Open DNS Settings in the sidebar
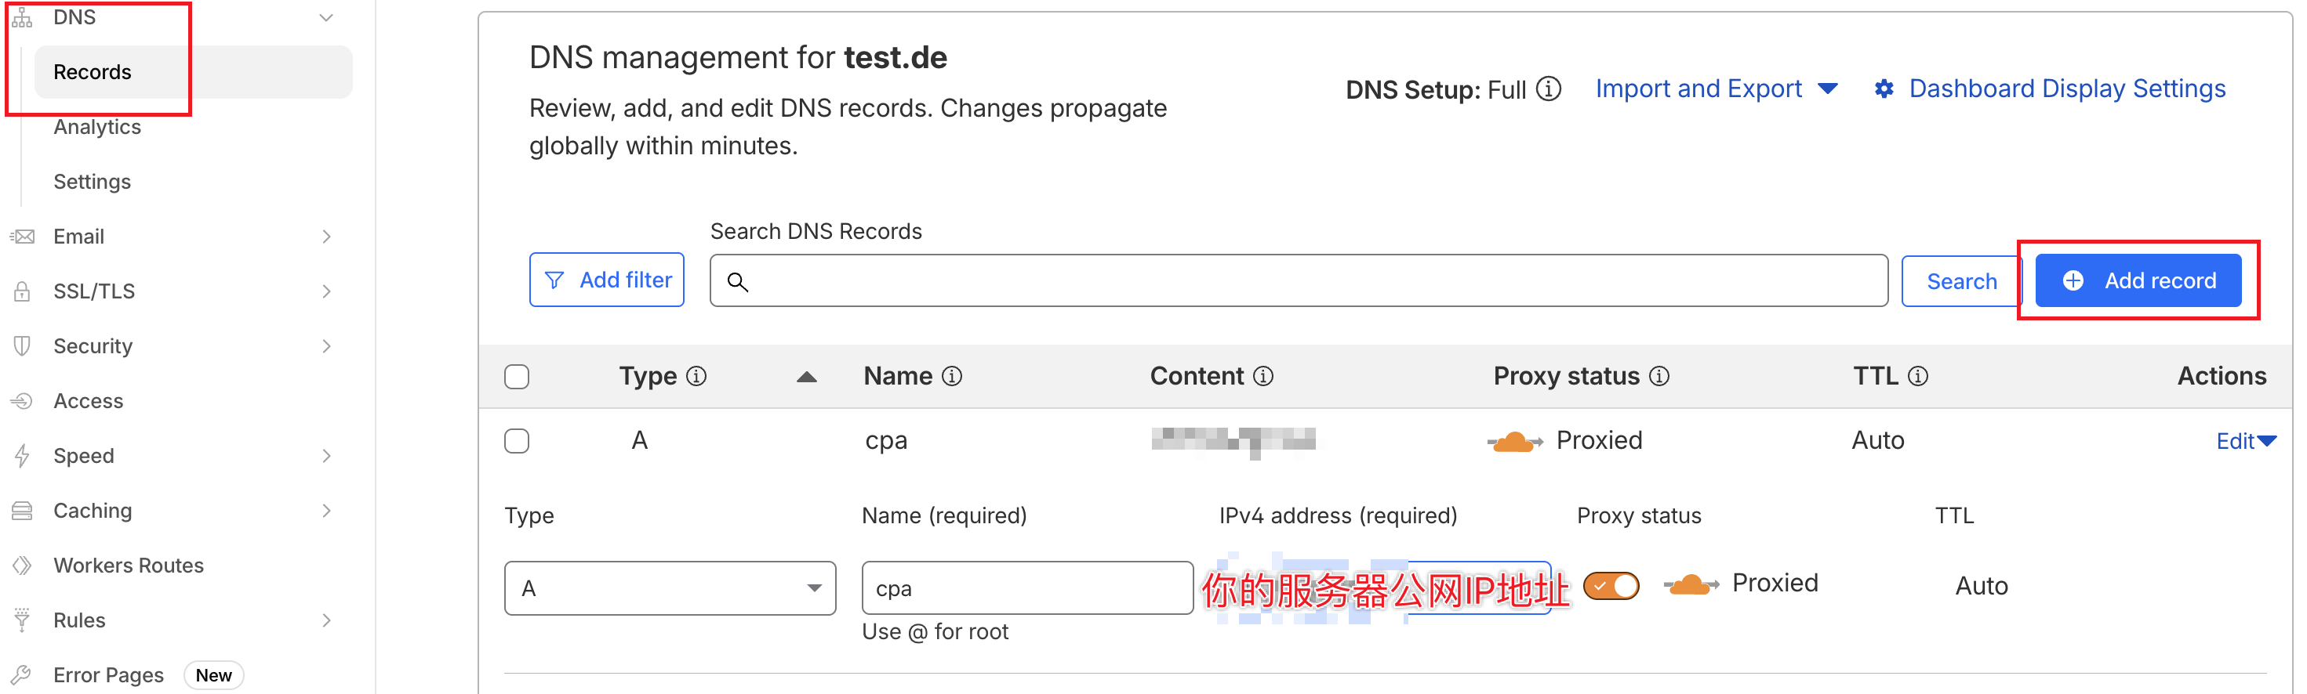2307x694 pixels. 93,182
